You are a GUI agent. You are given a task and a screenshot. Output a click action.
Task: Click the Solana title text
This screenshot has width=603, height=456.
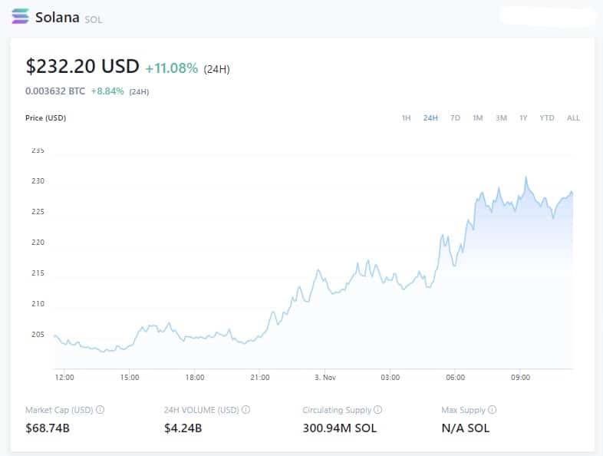[58, 18]
